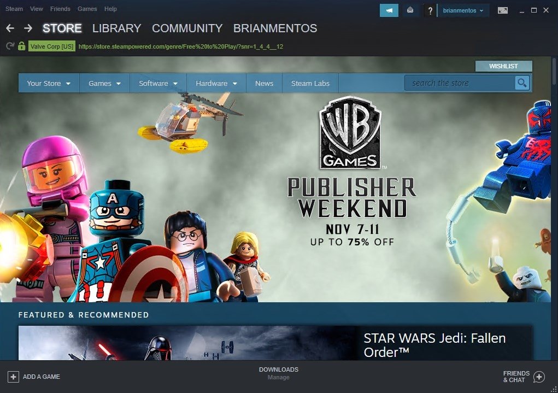Reload the store page
The height and width of the screenshot is (393, 558).
point(10,46)
